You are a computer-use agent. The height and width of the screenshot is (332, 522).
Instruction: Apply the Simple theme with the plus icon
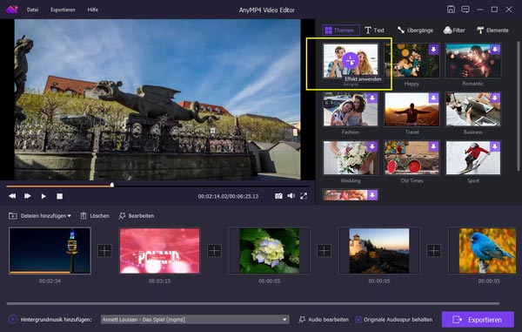pyautogui.click(x=350, y=61)
